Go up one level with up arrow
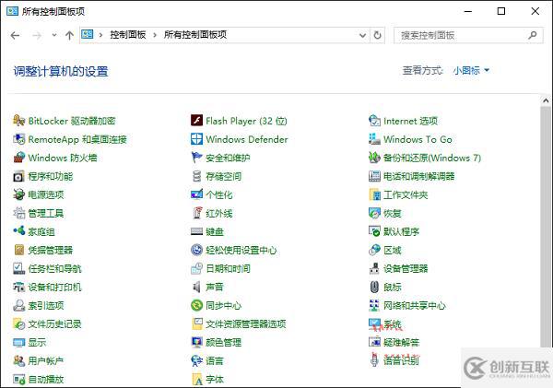 pyautogui.click(x=69, y=35)
